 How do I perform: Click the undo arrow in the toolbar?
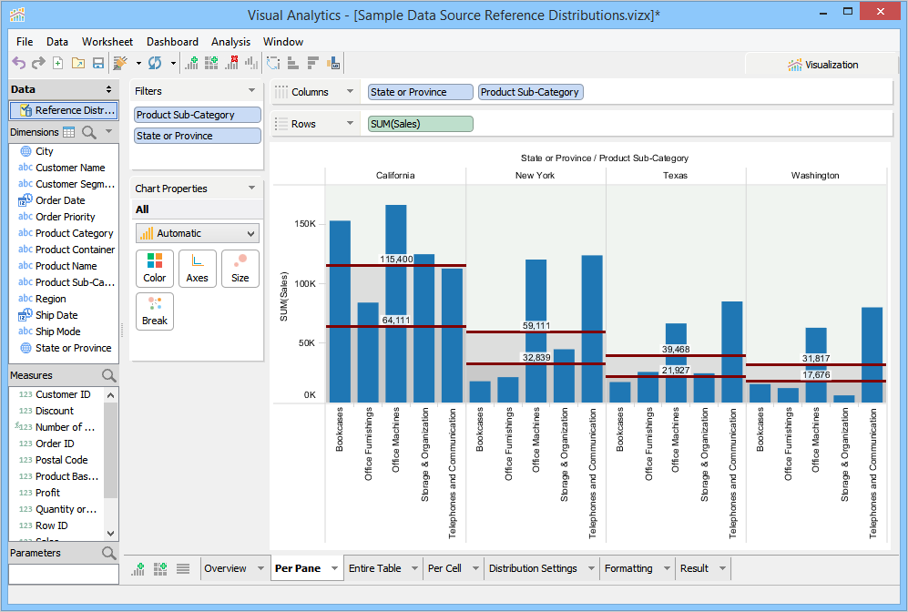click(x=18, y=63)
